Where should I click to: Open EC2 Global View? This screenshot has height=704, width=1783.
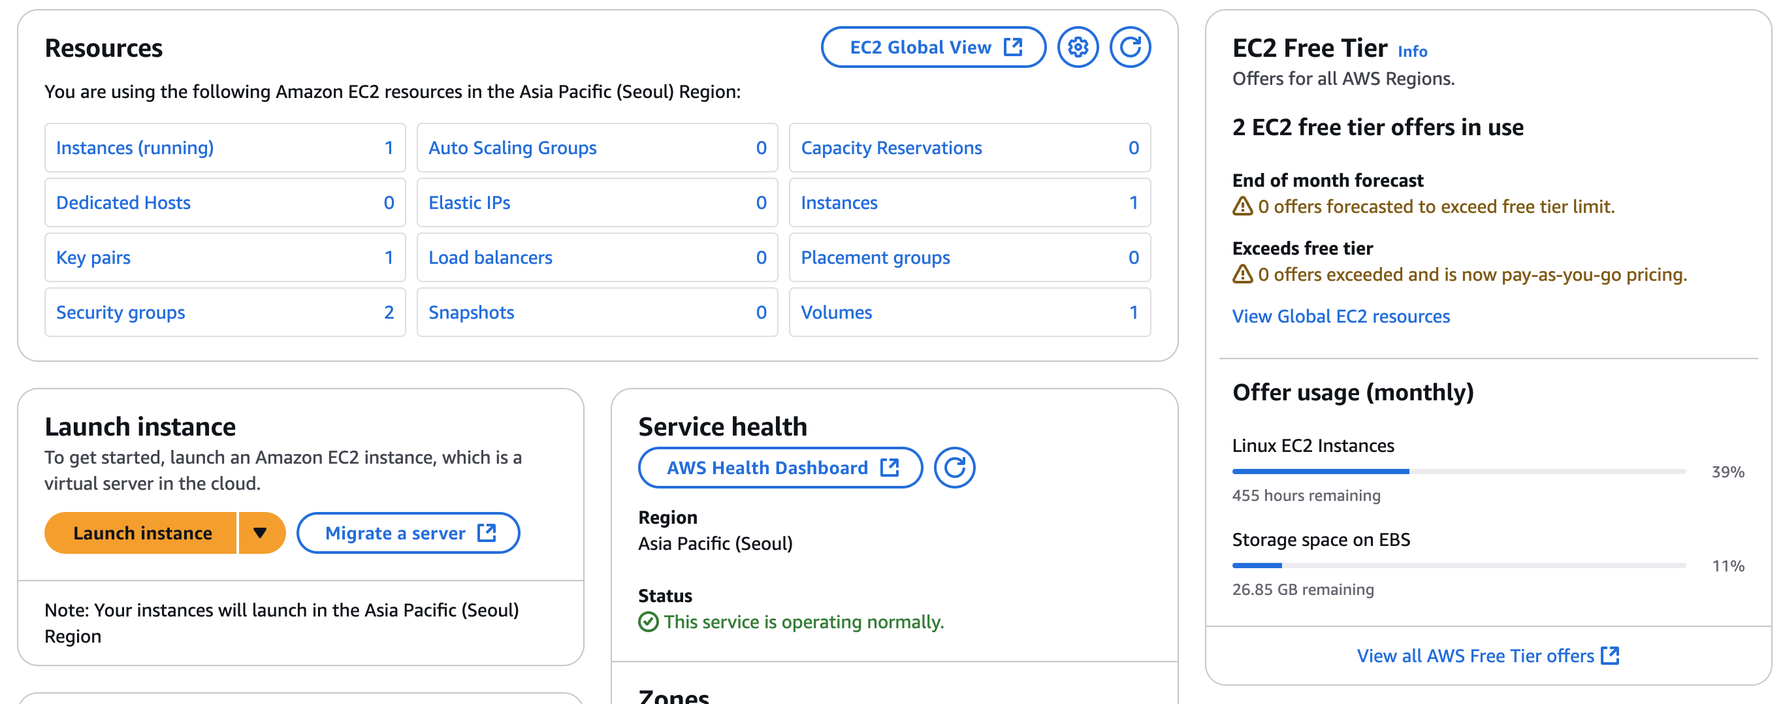point(934,47)
